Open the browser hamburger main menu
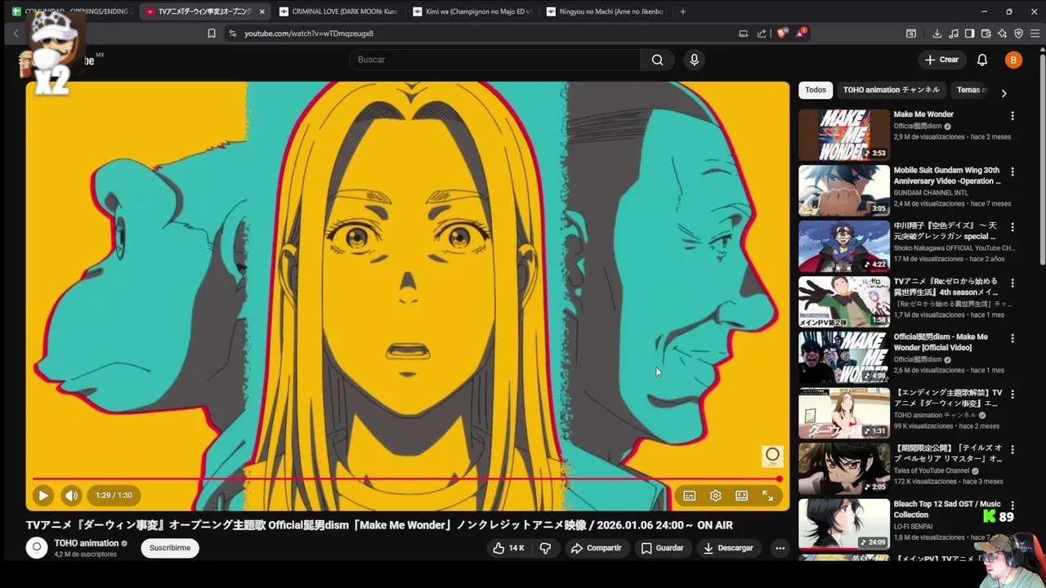The height and width of the screenshot is (588, 1046). [1035, 33]
